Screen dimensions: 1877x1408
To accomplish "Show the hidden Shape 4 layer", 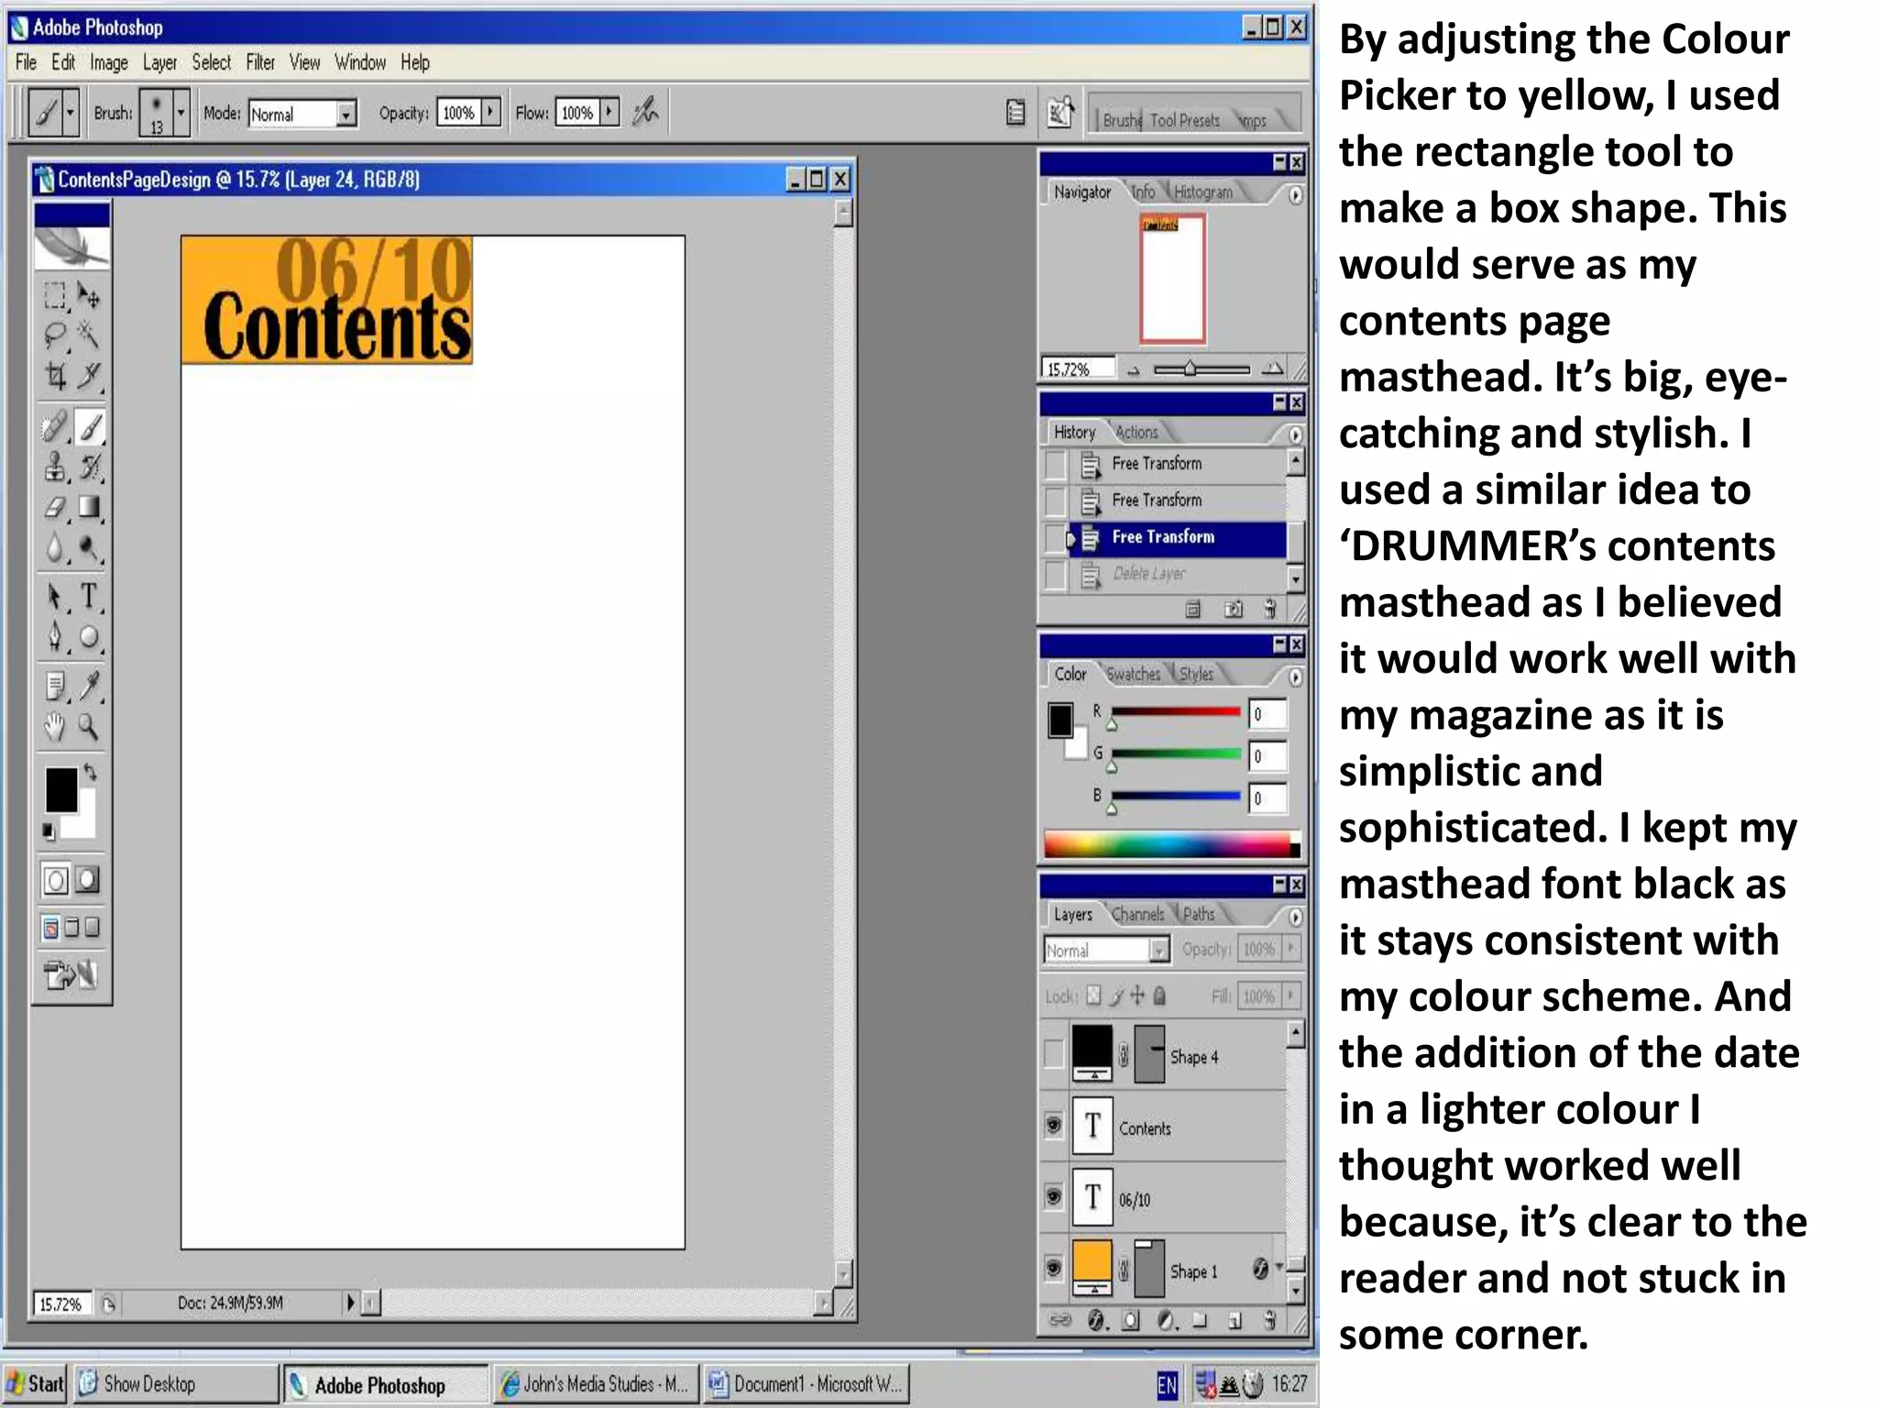I will pos(1054,1054).
